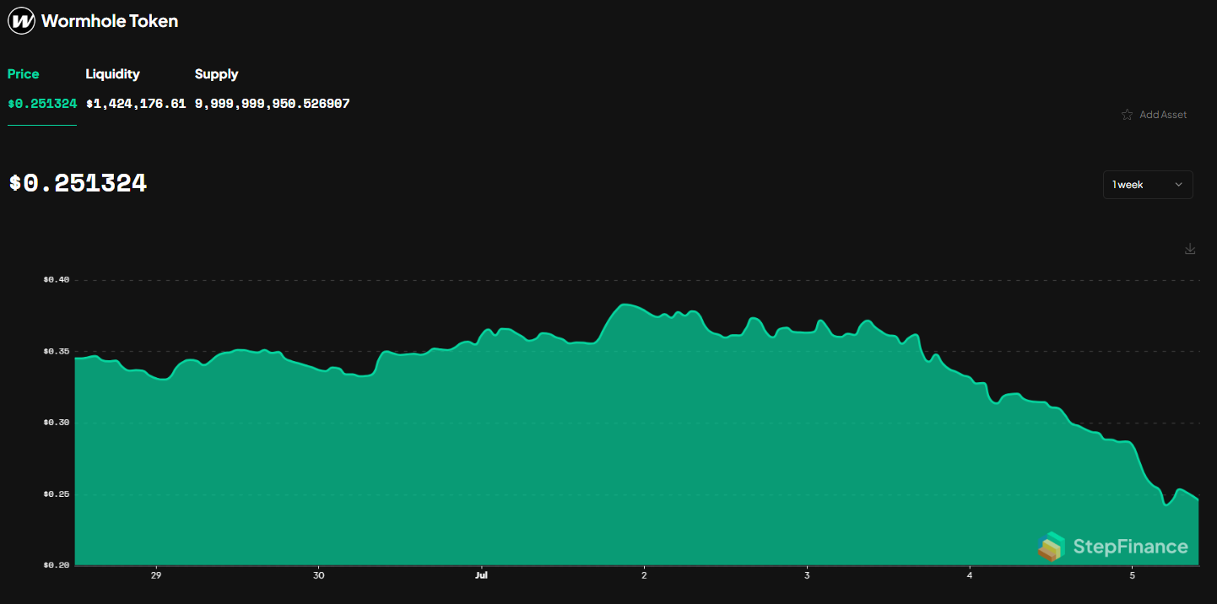Switch to the Supply tab

coord(216,74)
